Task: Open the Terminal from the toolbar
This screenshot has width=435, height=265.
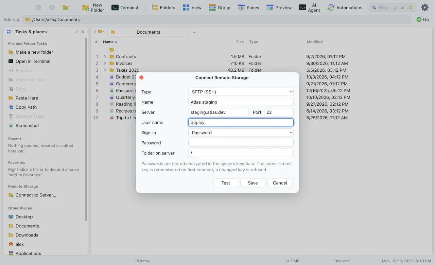Action: point(125,7)
